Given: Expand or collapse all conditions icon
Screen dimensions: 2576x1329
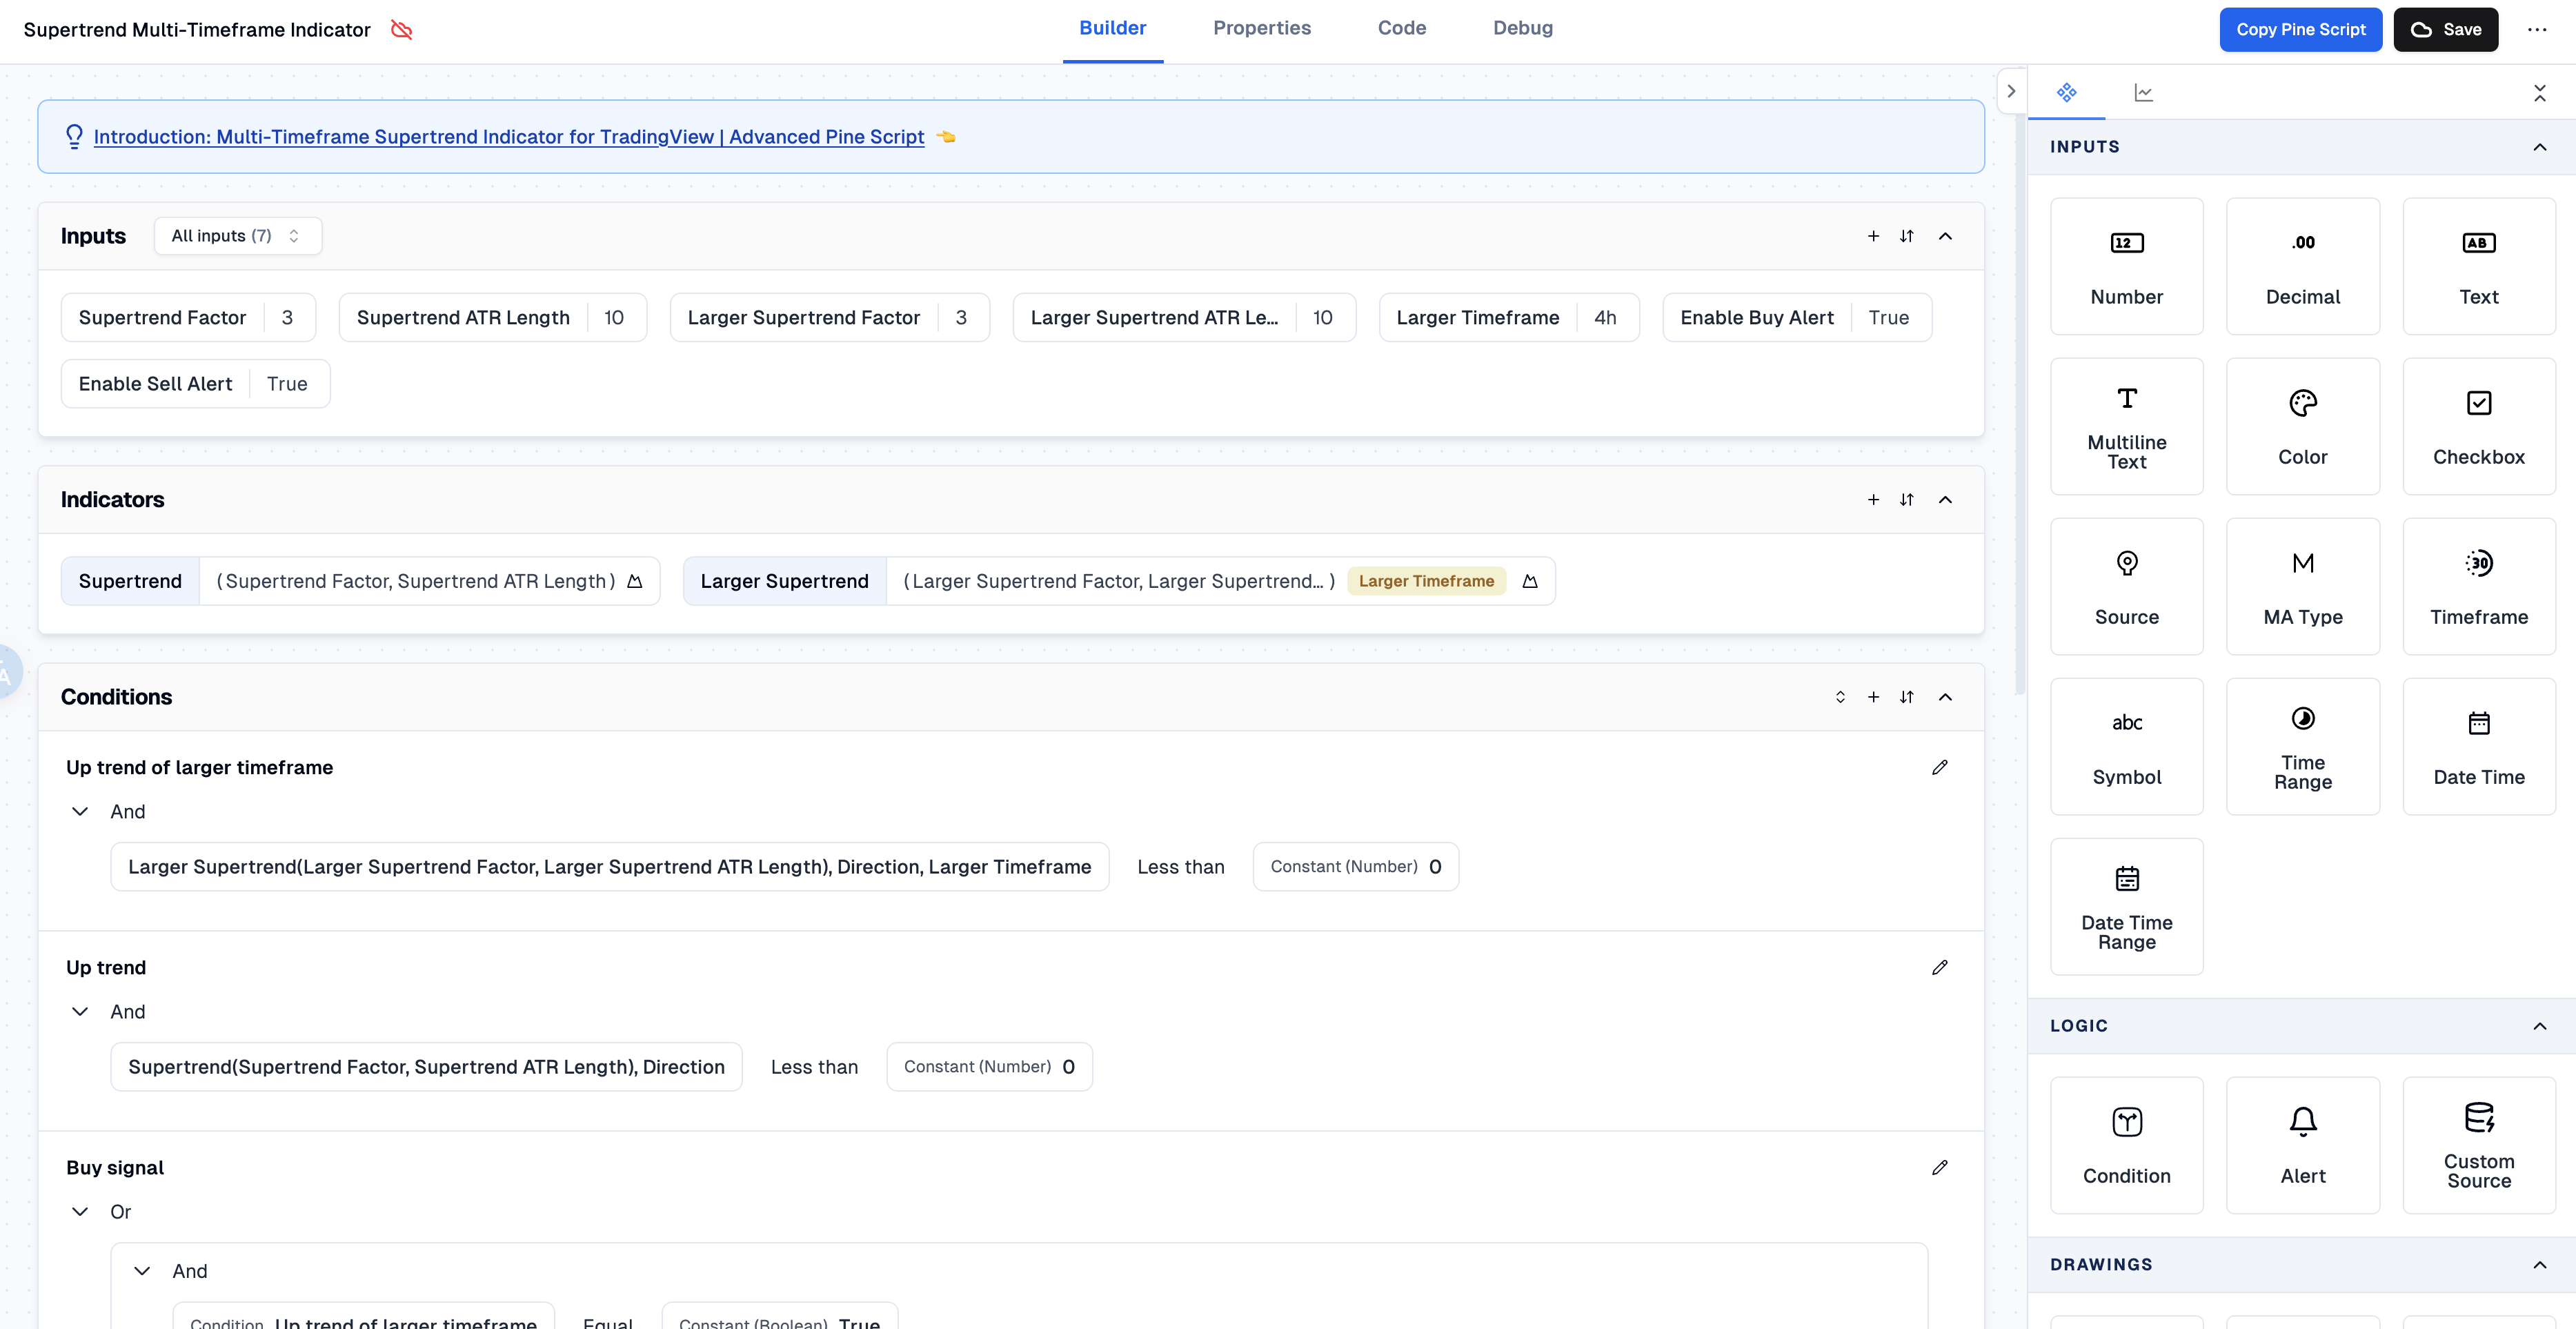Looking at the screenshot, I should tap(1840, 697).
